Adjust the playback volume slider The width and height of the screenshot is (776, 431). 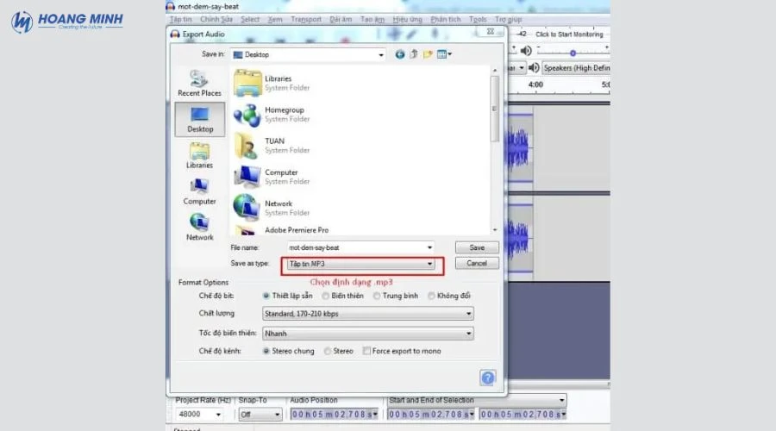(573, 53)
